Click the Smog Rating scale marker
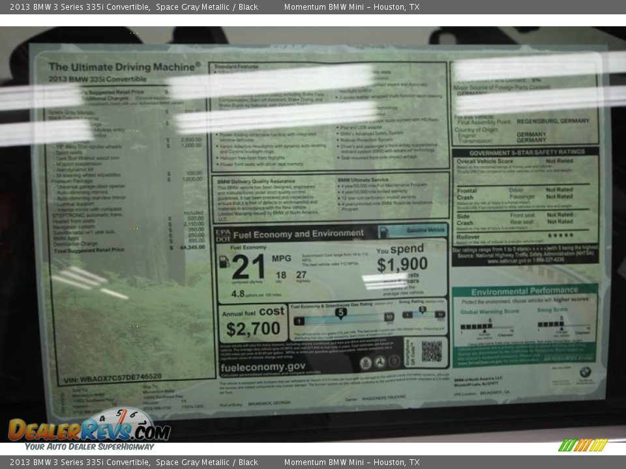The width and height of the screenshot is (626, 469). (423, 310)
